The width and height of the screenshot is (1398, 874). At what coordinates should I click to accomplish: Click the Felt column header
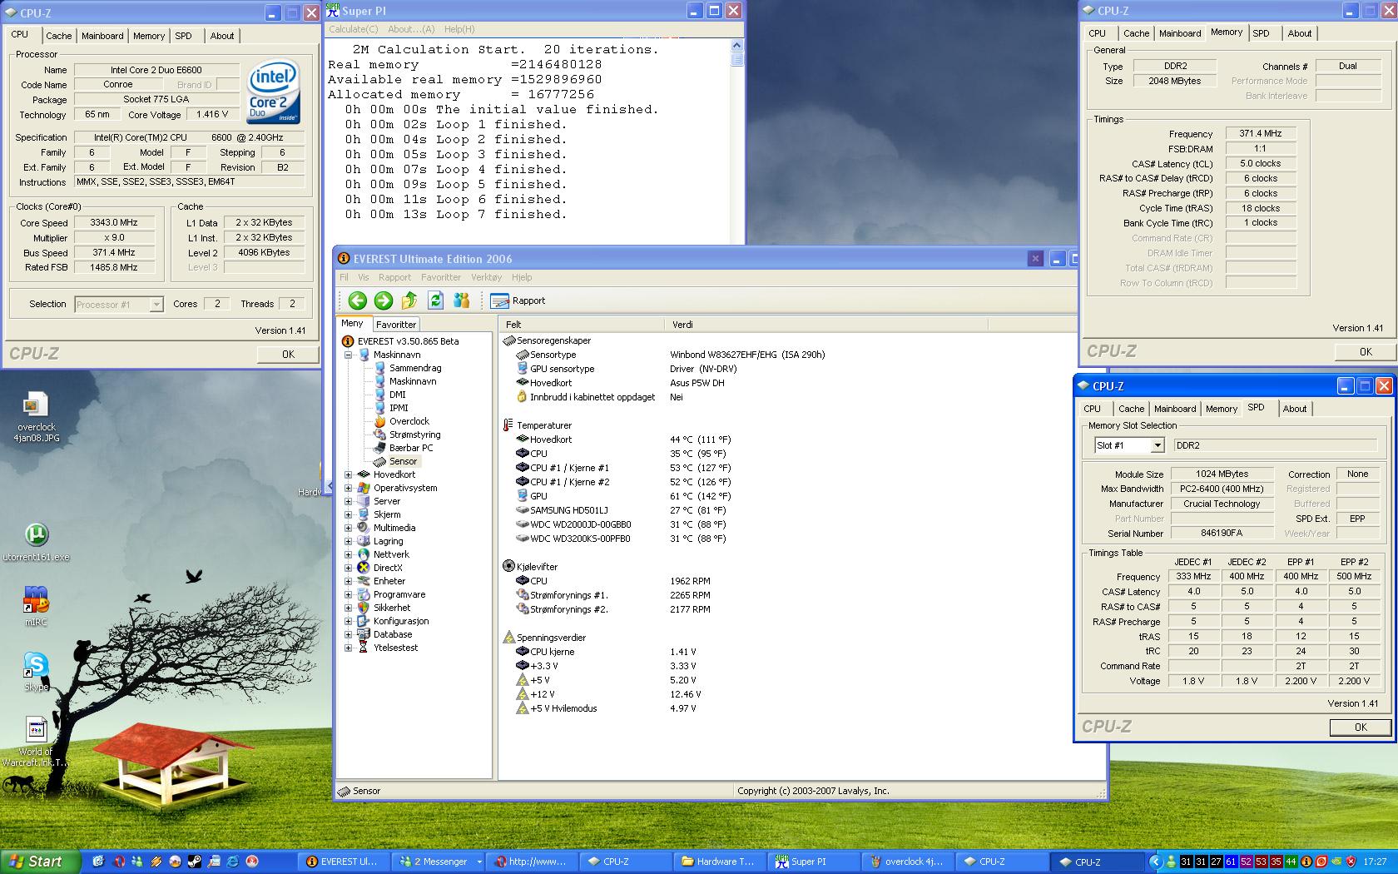[582, 325]
